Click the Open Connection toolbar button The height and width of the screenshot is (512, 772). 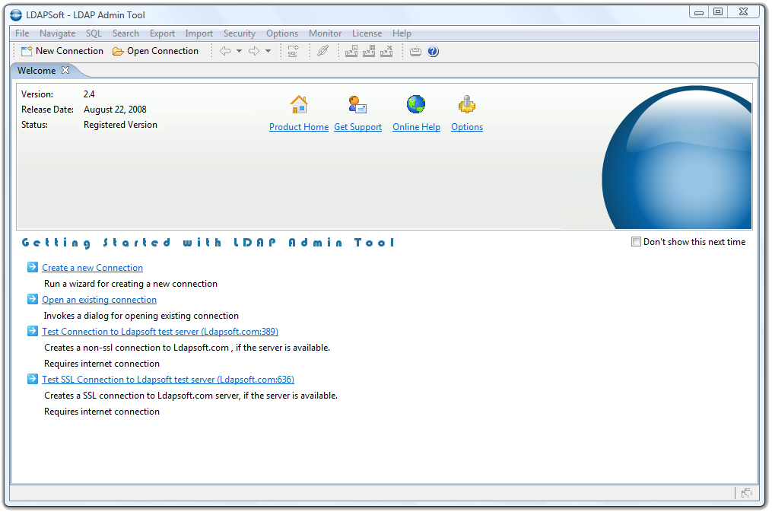click(x=155, y=51)
